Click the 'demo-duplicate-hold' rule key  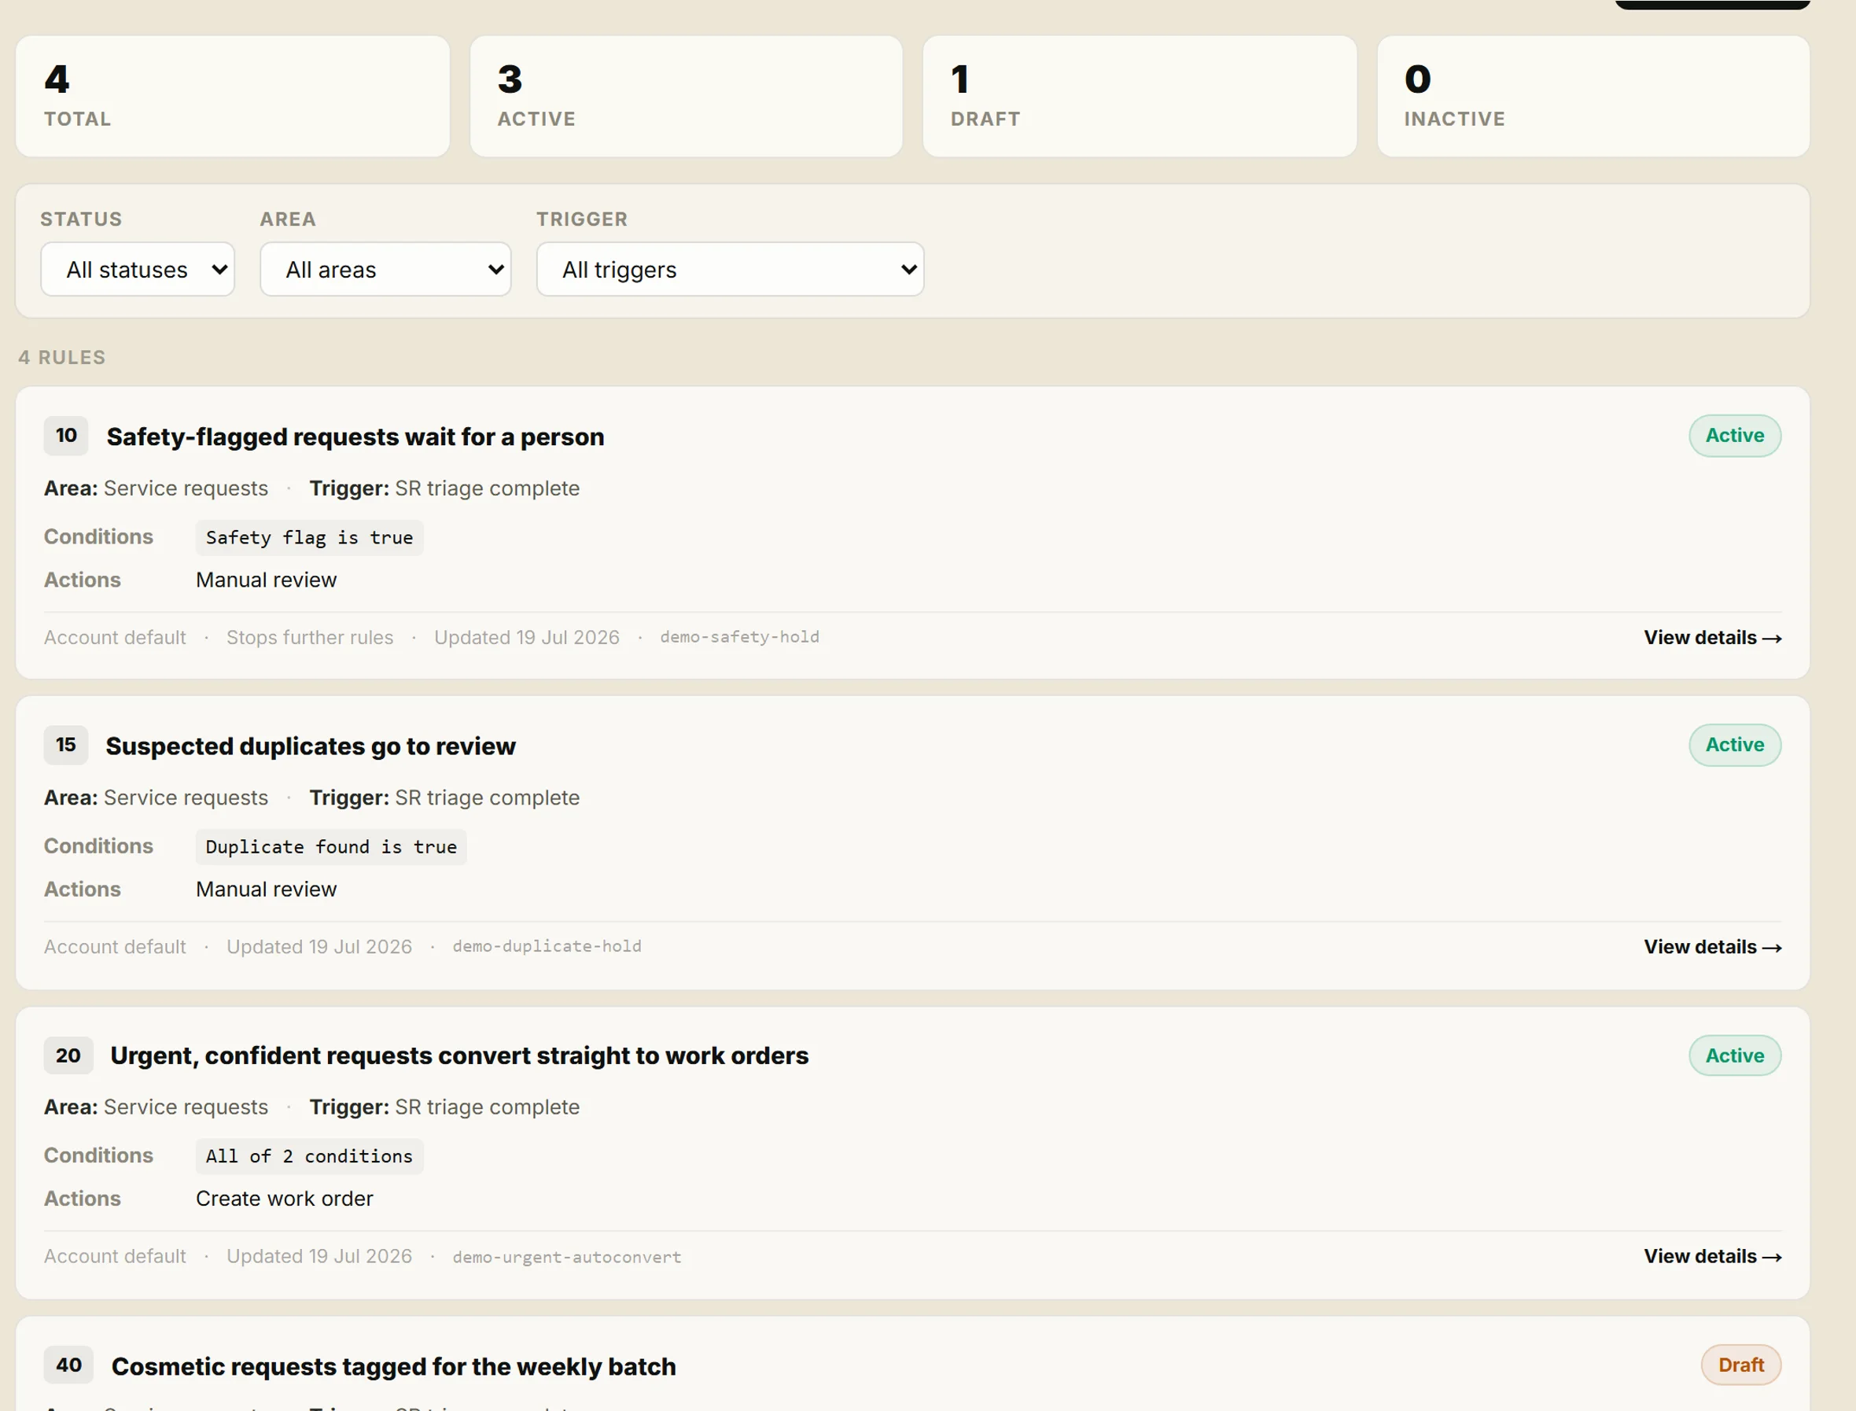(547, 945)
